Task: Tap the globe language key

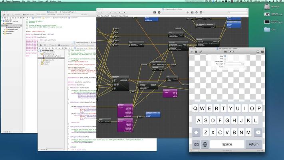Action: tap(205, 144)
